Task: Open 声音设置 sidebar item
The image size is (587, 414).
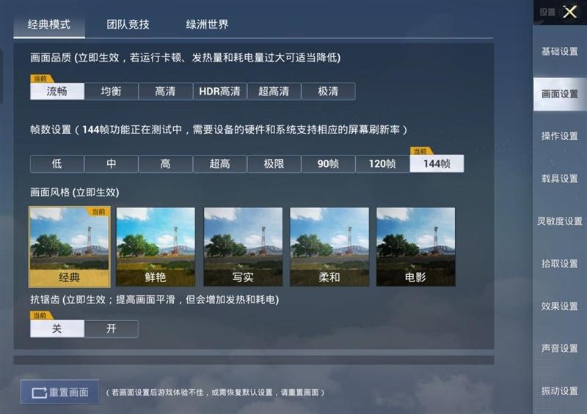Action: pyautogui.click(x=560, y=349)
